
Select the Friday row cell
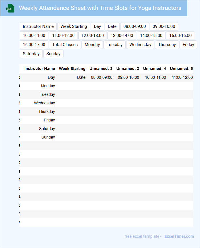pyautogui.click(x=49, y=120)
